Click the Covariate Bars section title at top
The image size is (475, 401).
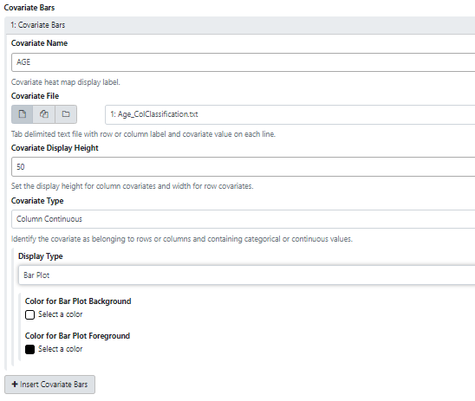(29, 8)
